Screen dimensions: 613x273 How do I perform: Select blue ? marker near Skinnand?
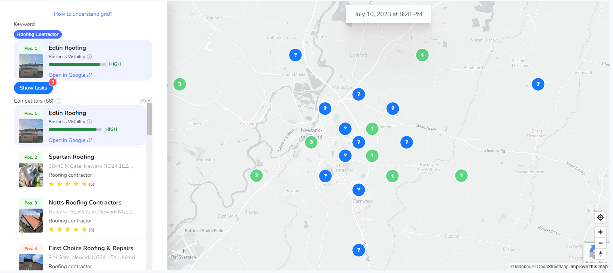538,84
